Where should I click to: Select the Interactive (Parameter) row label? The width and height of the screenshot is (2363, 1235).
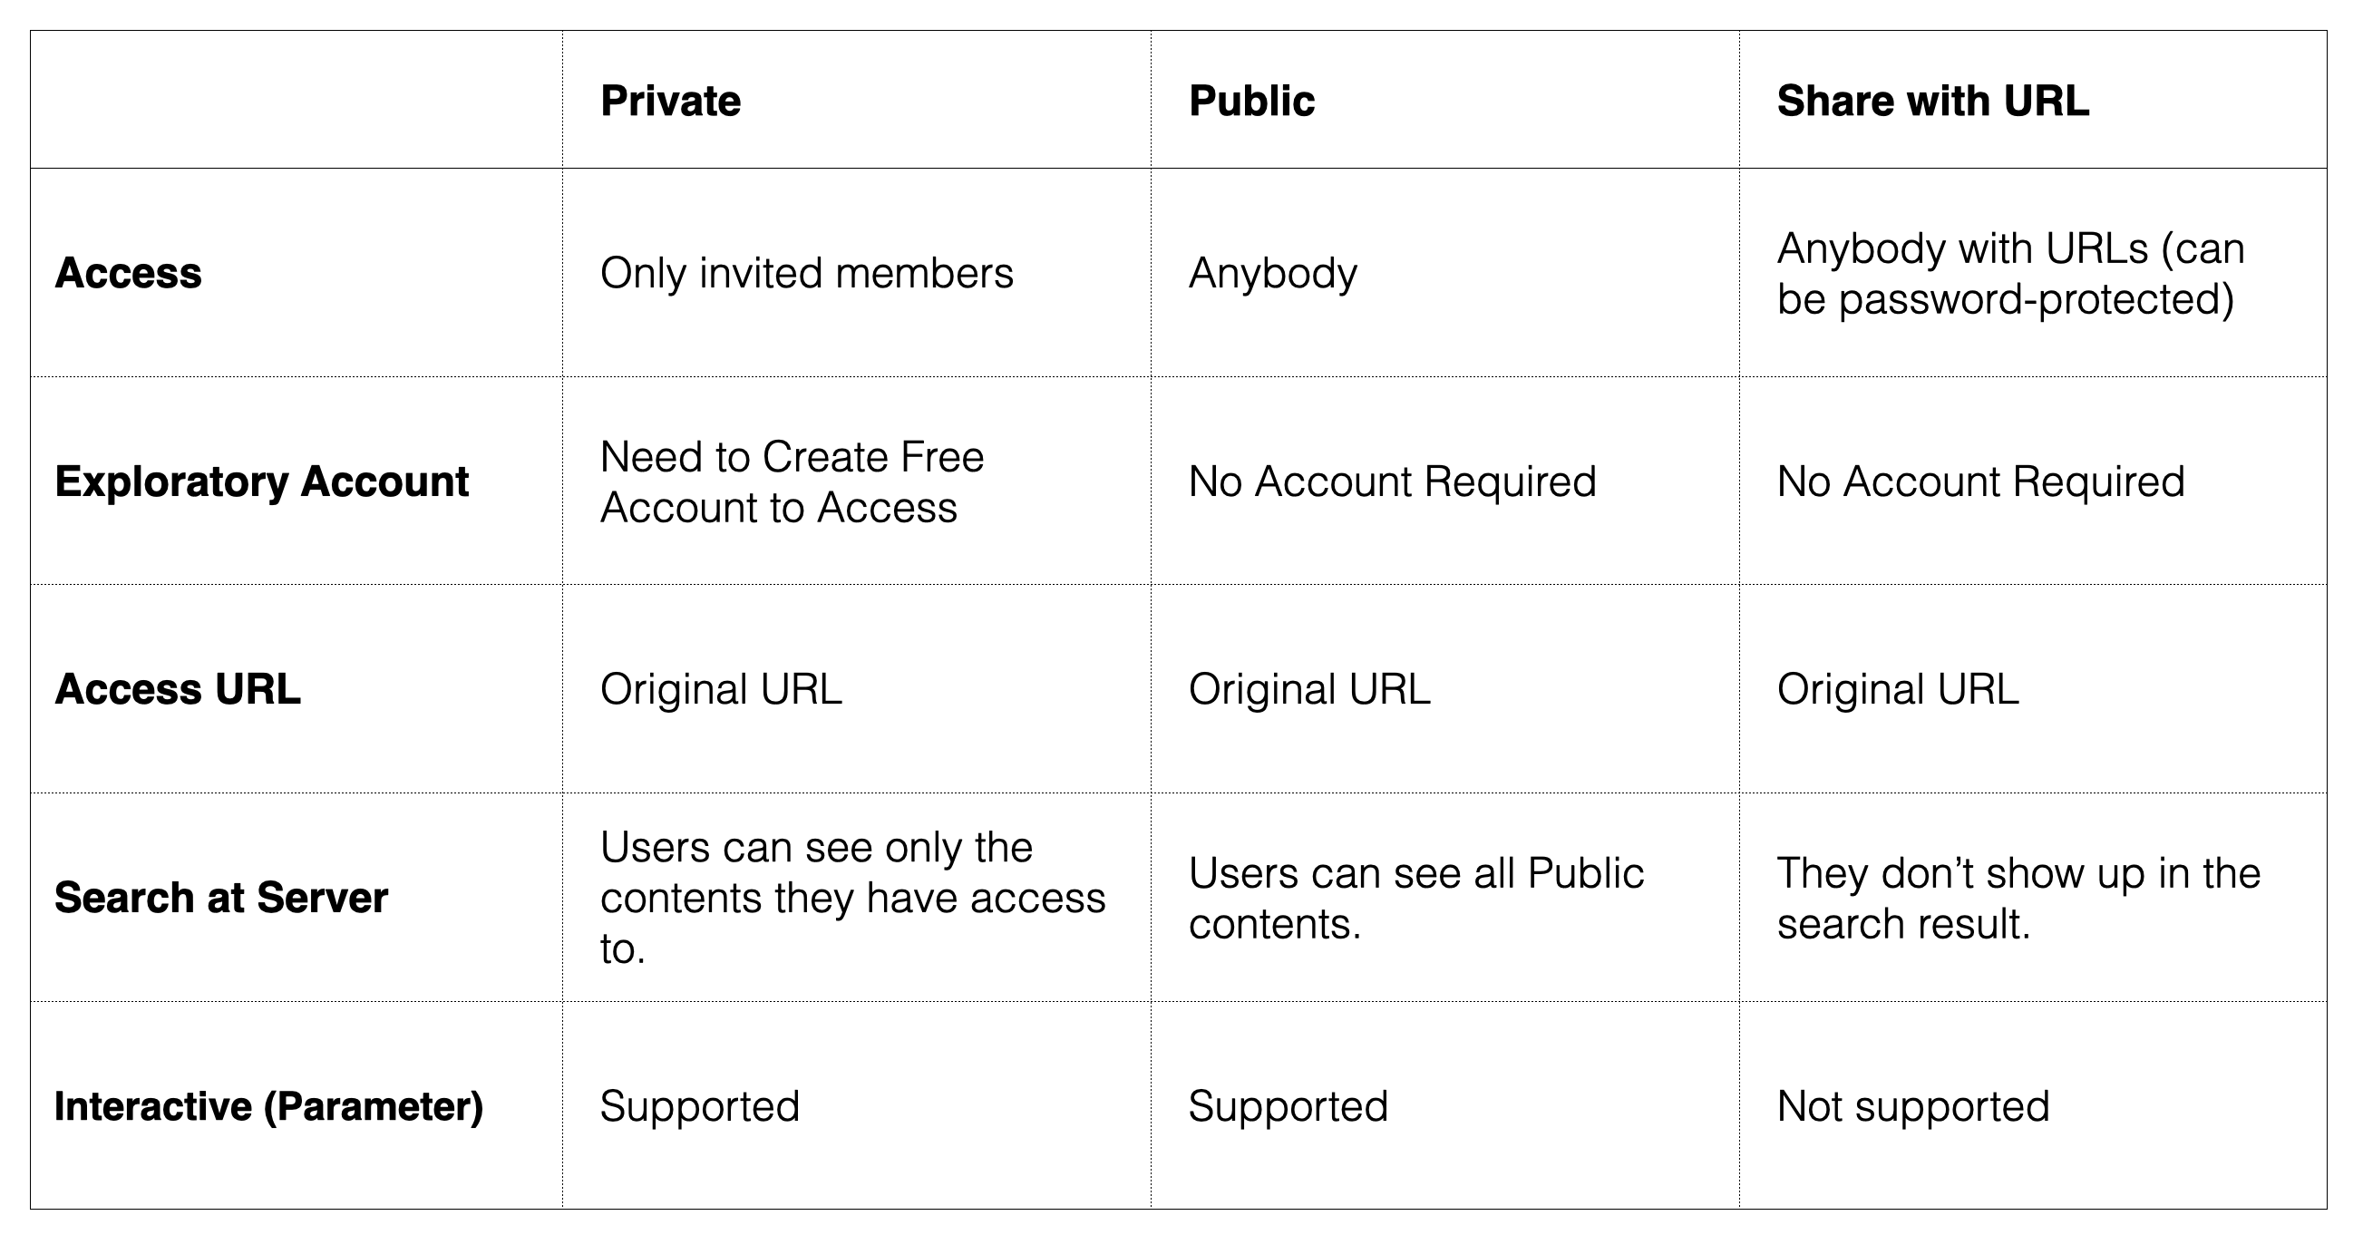268,1105
